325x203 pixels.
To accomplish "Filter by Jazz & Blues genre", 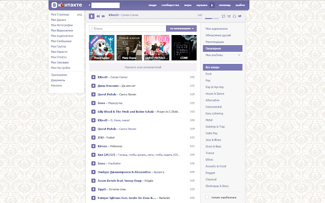I will click(213, 140).
